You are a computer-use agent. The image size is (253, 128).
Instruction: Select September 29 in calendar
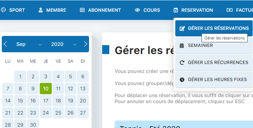coord(20,124)
